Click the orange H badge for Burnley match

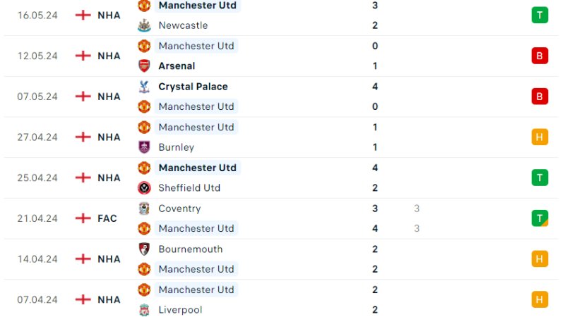click(540, 137)
